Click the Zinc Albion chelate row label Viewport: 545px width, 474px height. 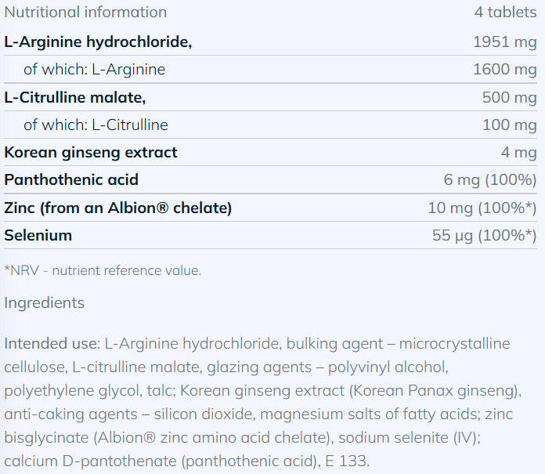click(x=118, y=208)
